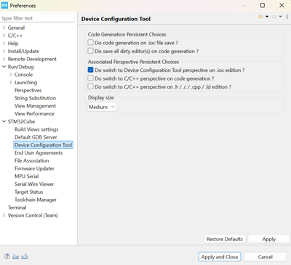
Task: Uncheck switch to Device Configuration Tool perspective
Action: click(90, 70)
